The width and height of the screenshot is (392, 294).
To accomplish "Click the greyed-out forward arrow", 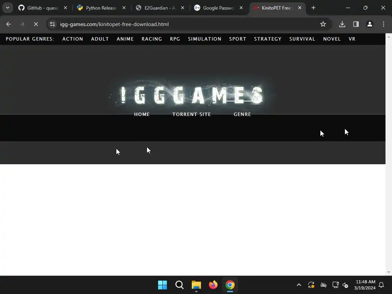I will coord(22,24).
